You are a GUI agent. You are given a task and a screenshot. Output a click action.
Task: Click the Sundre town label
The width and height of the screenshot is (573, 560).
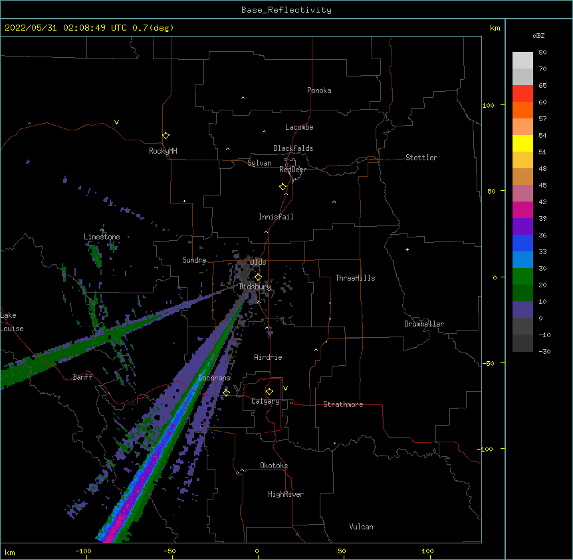coord(194,260)
